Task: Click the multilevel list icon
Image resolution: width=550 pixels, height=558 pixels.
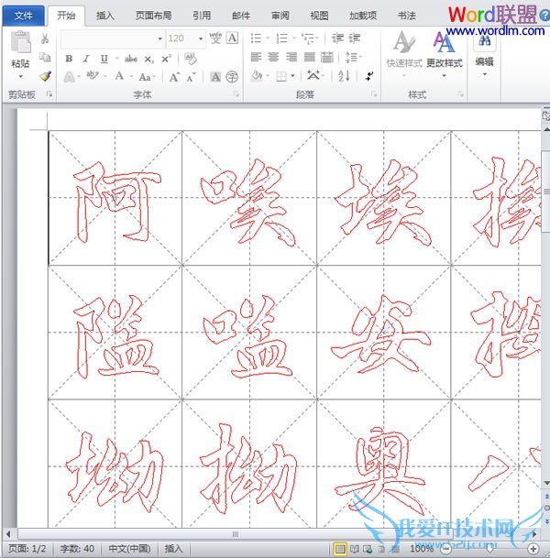Action: pos(307,38)
